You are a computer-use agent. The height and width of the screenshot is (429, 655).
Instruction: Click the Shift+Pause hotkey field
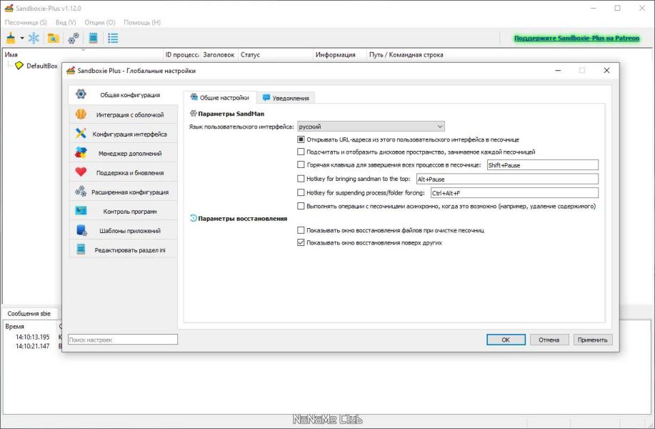click(x=543, y=164)
